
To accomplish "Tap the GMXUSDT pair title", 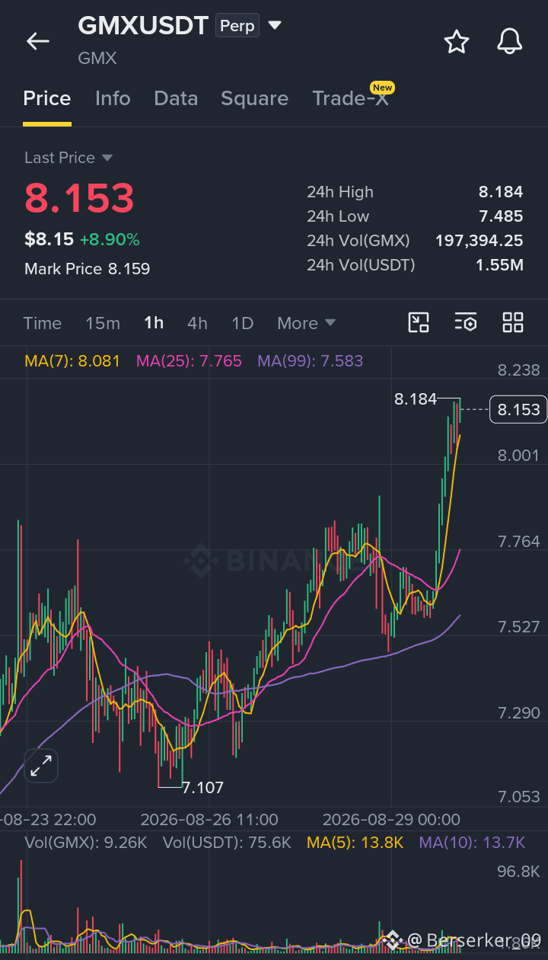I will (x=143, y=26).
